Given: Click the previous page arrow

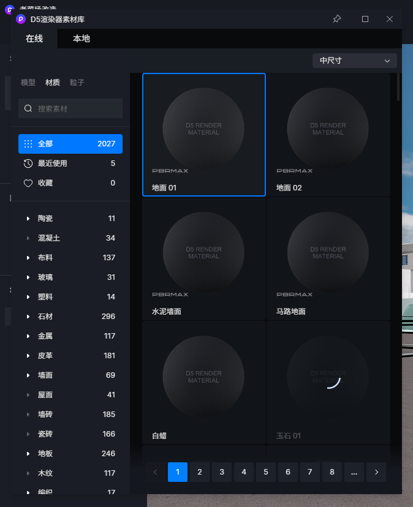Looking at the screenshot, I should click(x=155, y=472).
